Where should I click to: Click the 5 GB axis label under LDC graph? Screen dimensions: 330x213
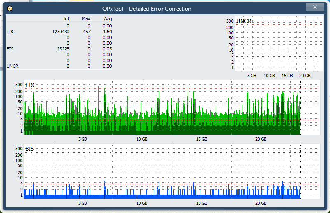(x=82, y=139)
